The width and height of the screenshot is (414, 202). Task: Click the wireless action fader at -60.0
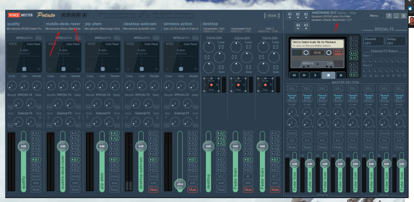180,184
